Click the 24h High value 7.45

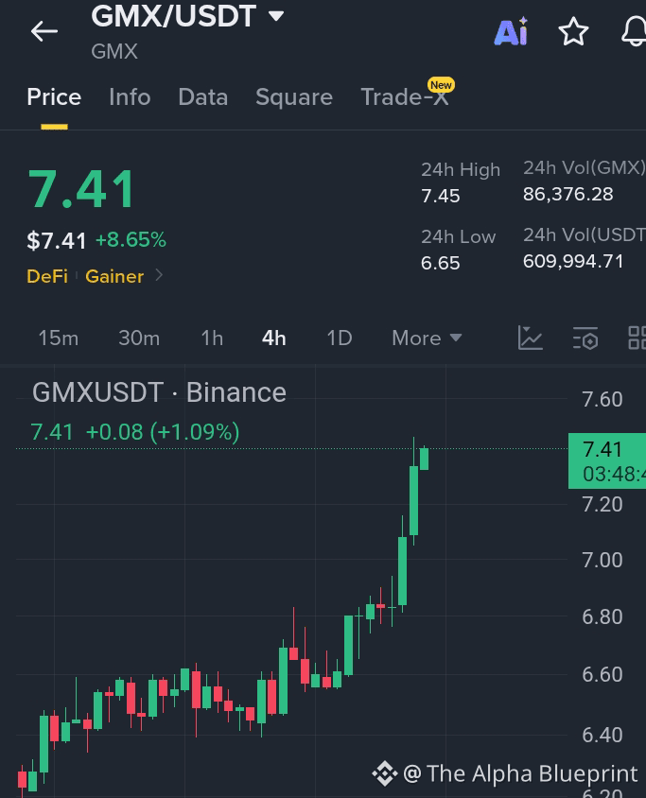pyautogui.click(x=441, y=196)
